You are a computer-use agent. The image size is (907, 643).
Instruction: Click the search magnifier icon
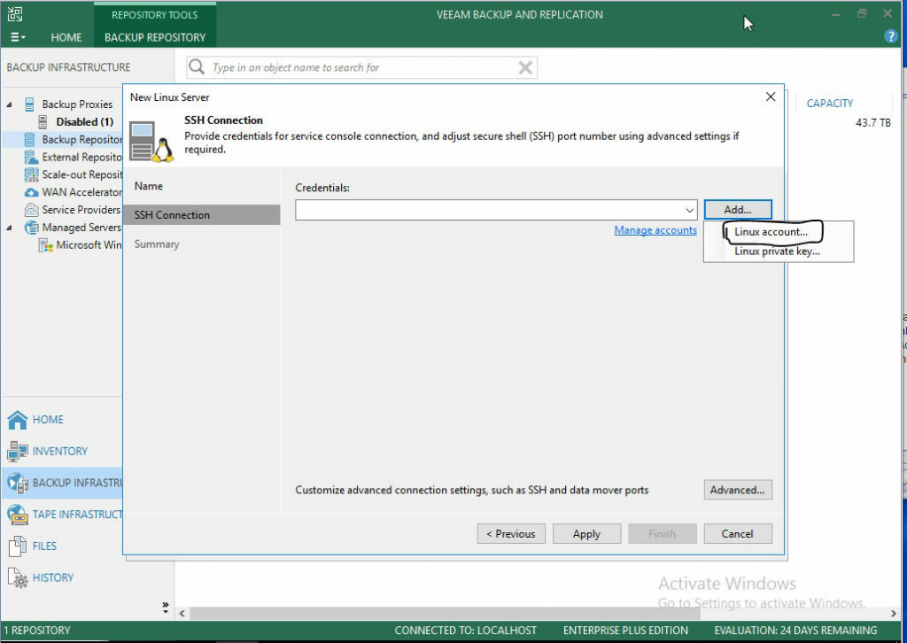tap(197, 66)
